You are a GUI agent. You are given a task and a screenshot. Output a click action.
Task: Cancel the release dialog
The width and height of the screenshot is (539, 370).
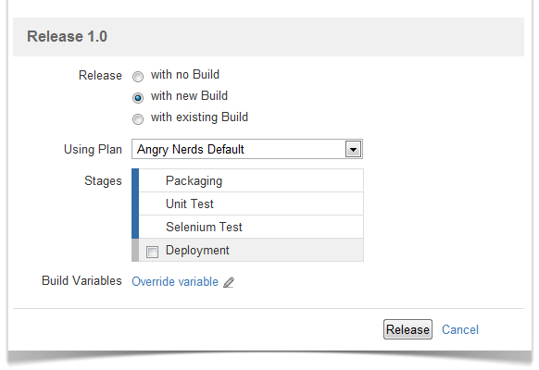pyautogui.click(x=460, y=330)
